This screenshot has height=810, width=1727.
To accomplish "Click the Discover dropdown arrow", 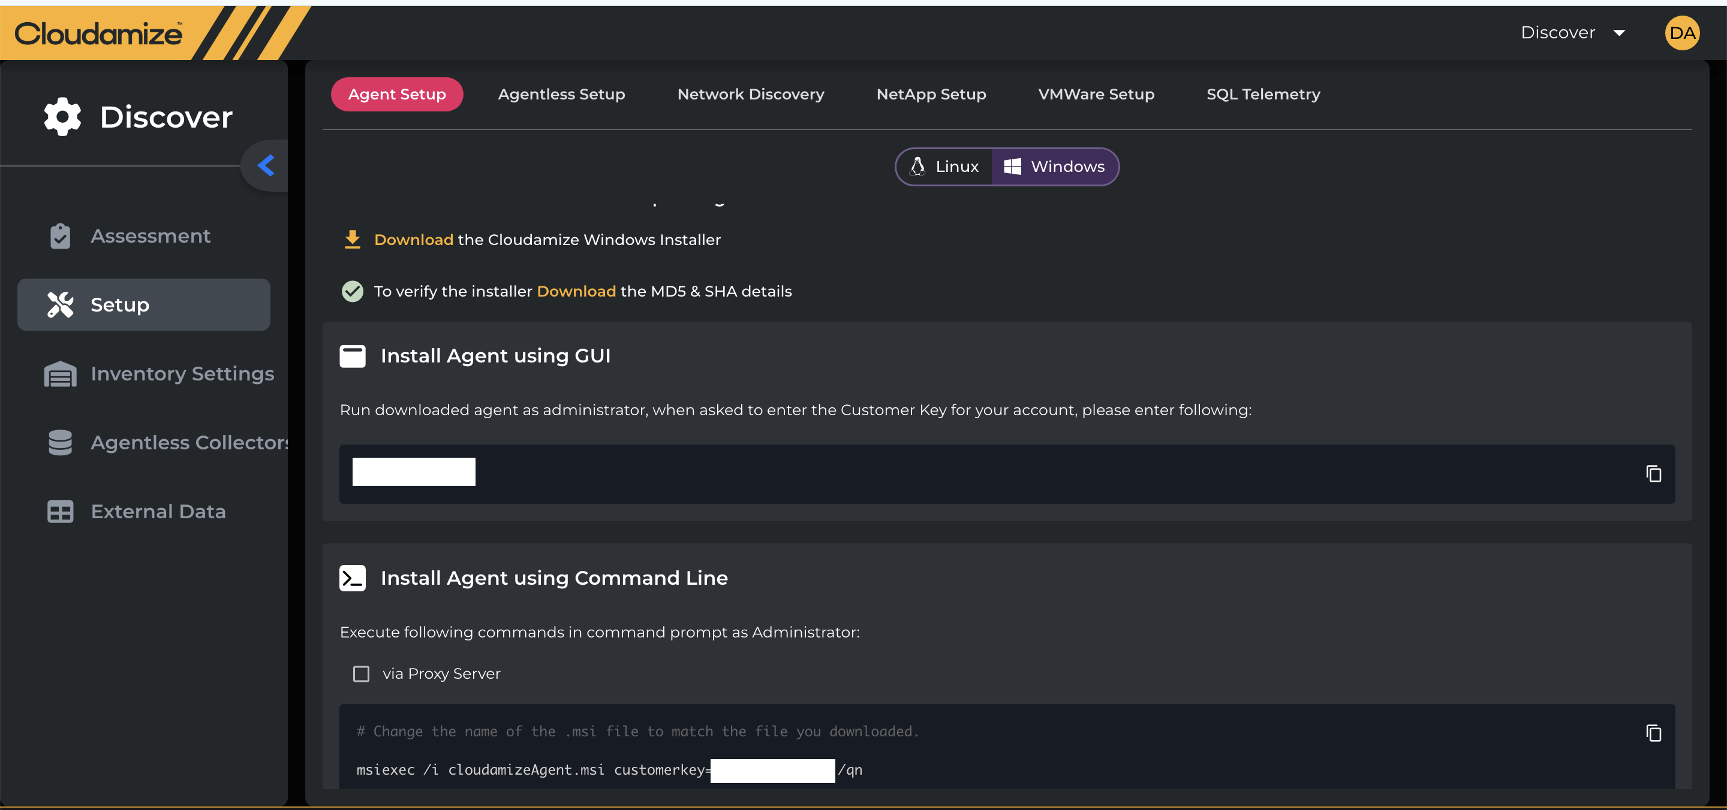I will tap(1619, 34).
